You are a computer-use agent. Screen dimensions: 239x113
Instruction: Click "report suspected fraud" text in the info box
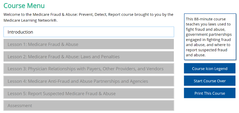(x=206, y=50)
